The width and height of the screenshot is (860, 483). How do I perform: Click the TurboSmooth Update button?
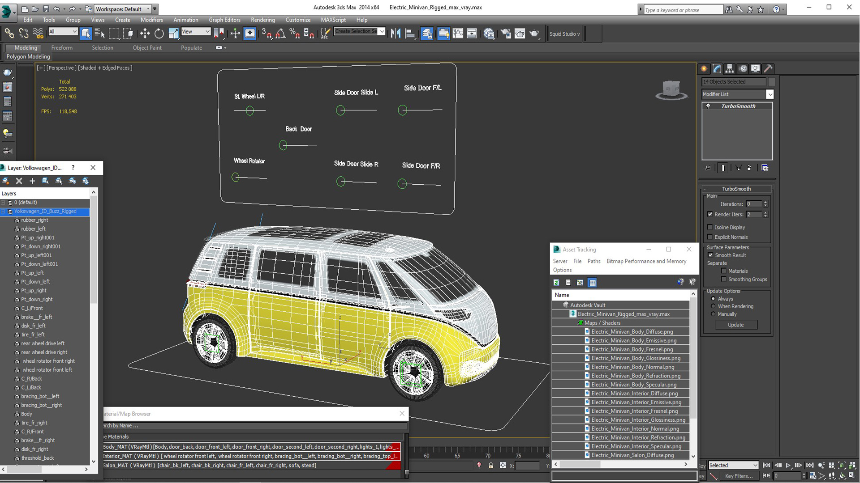pos(735,325)
